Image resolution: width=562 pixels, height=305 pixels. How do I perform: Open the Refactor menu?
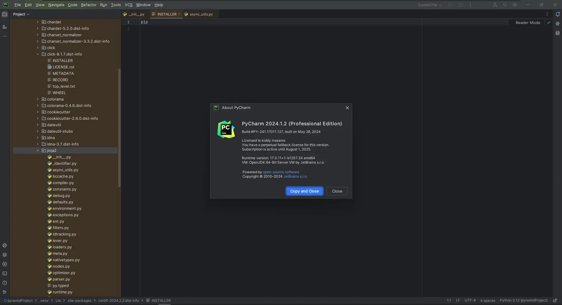89,5
